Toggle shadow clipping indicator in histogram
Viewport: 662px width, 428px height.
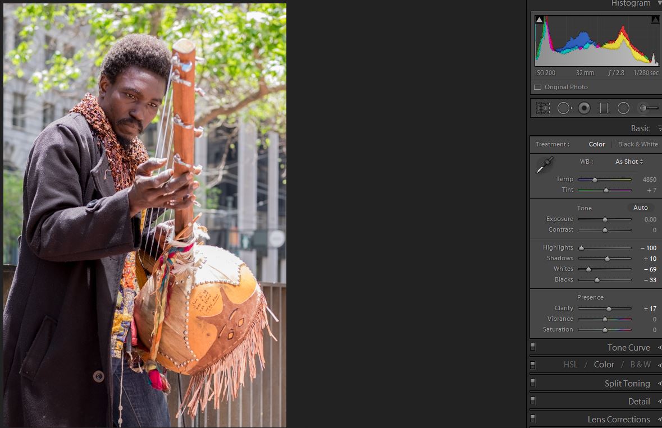[539, 20]
